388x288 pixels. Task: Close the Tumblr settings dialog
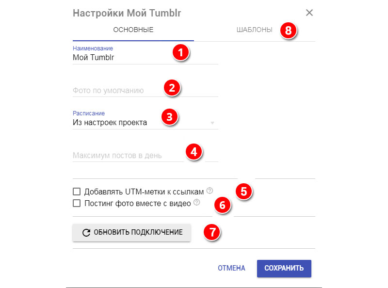309,13
